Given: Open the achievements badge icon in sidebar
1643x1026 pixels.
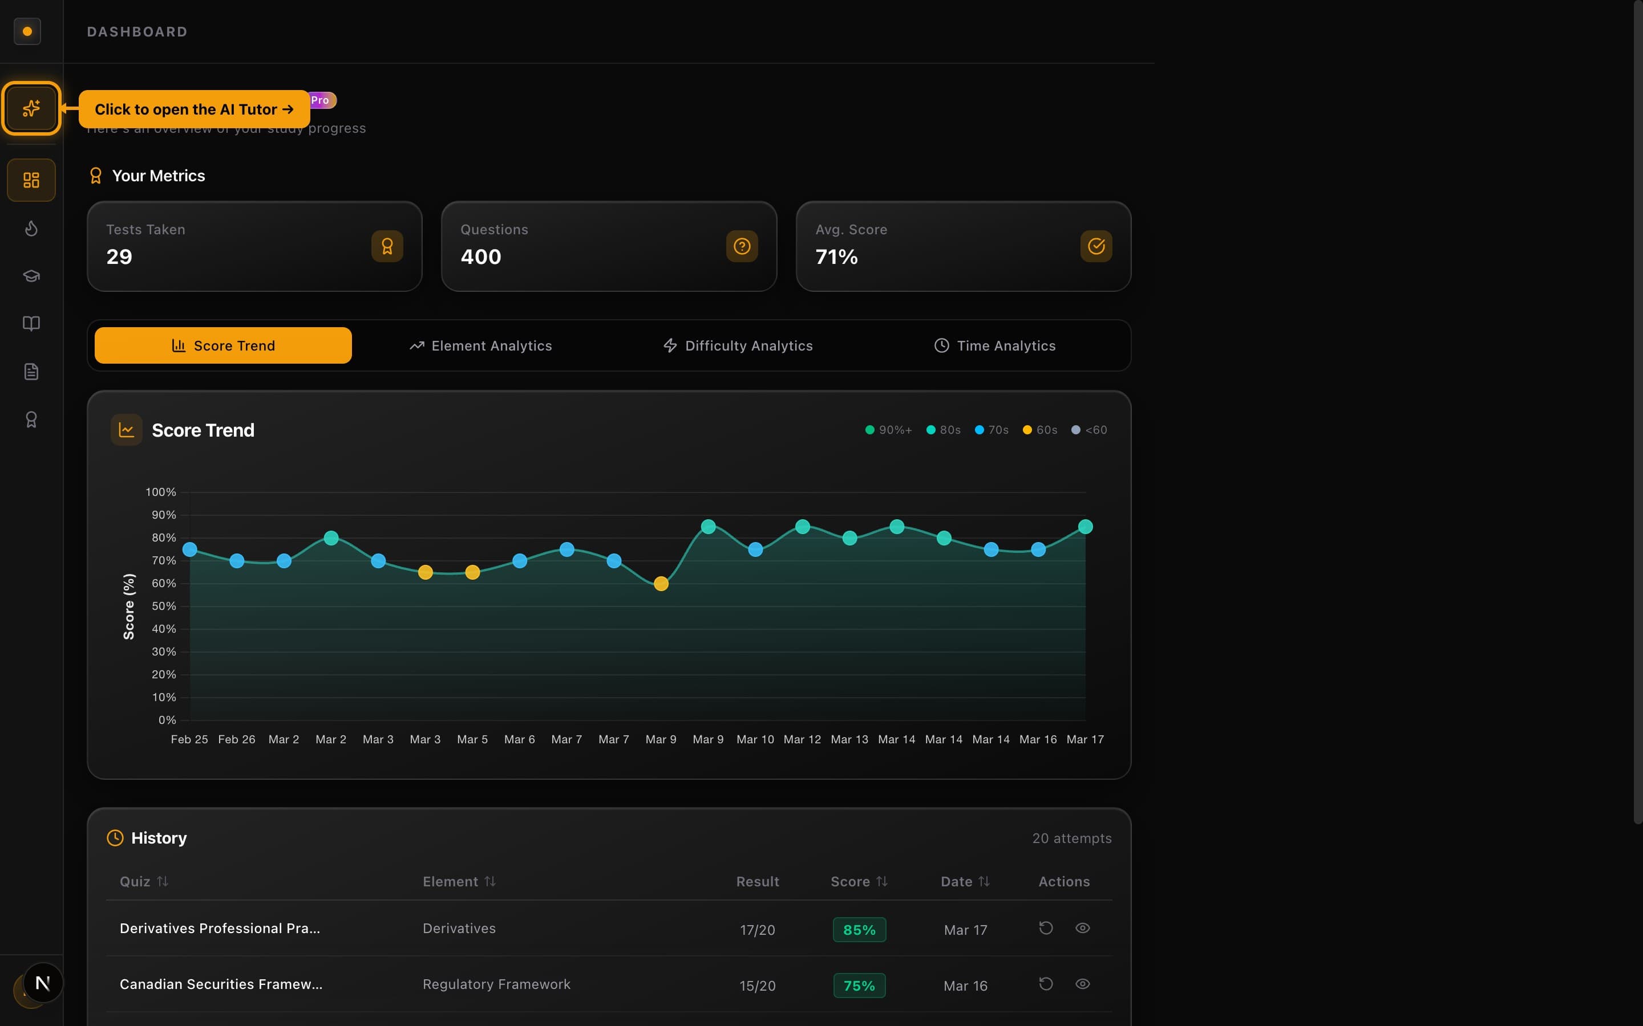Looking at the screenshot, I should coord(31,419).
